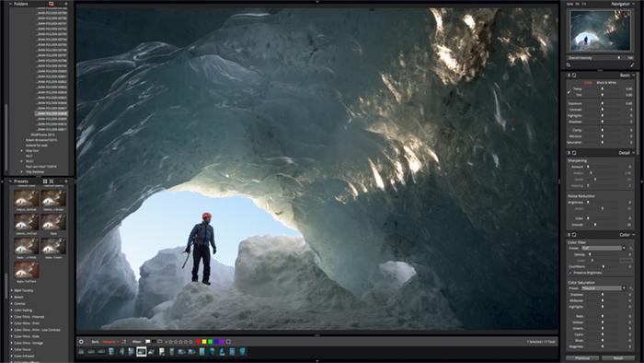The height and width of the screenshot is (363, 644).
Task: Select the Color mode tab
Action: [588, 83]
